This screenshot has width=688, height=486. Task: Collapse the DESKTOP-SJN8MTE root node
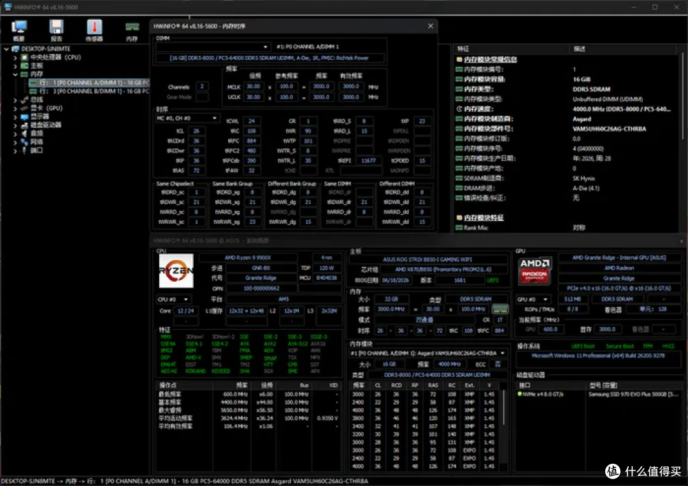pos(6,48)
